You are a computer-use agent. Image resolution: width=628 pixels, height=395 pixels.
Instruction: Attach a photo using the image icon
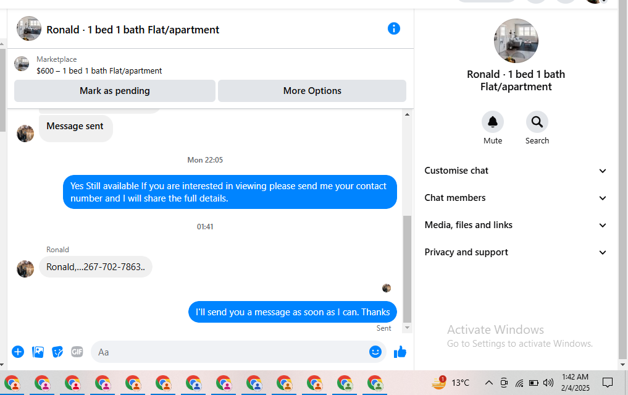38,352
